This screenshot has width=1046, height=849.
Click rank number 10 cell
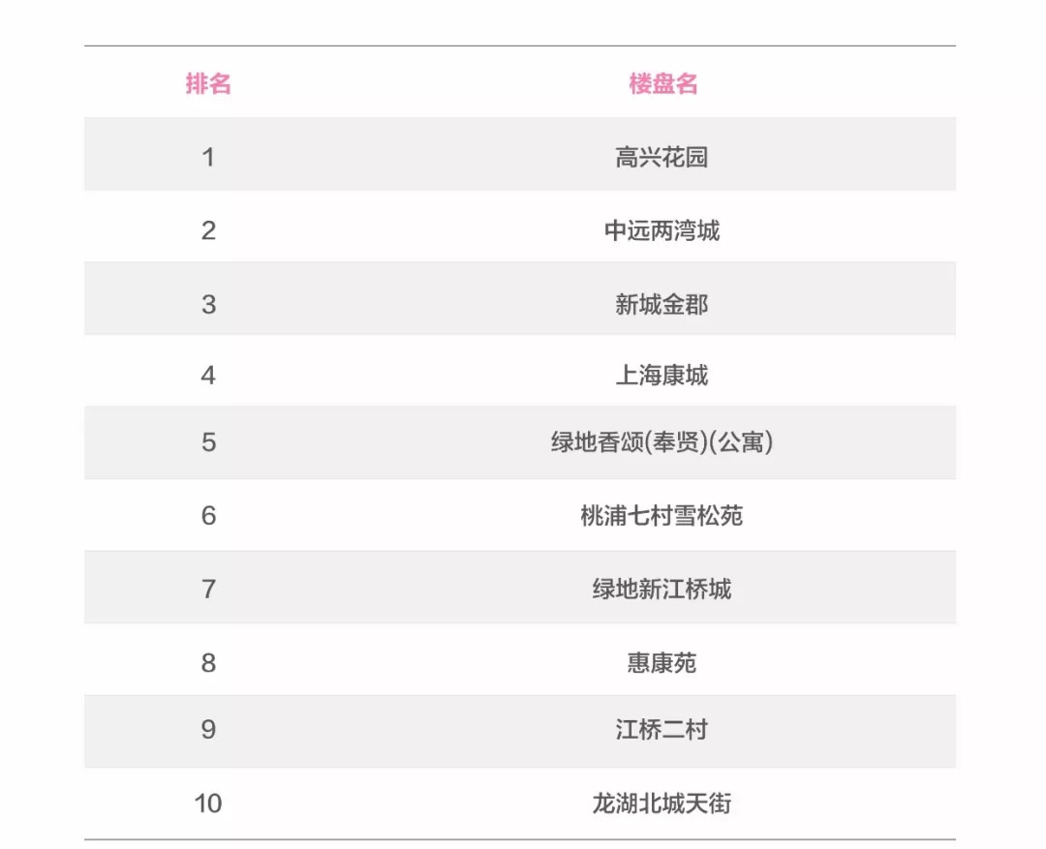pyautogui.click(x=208, y=804)
